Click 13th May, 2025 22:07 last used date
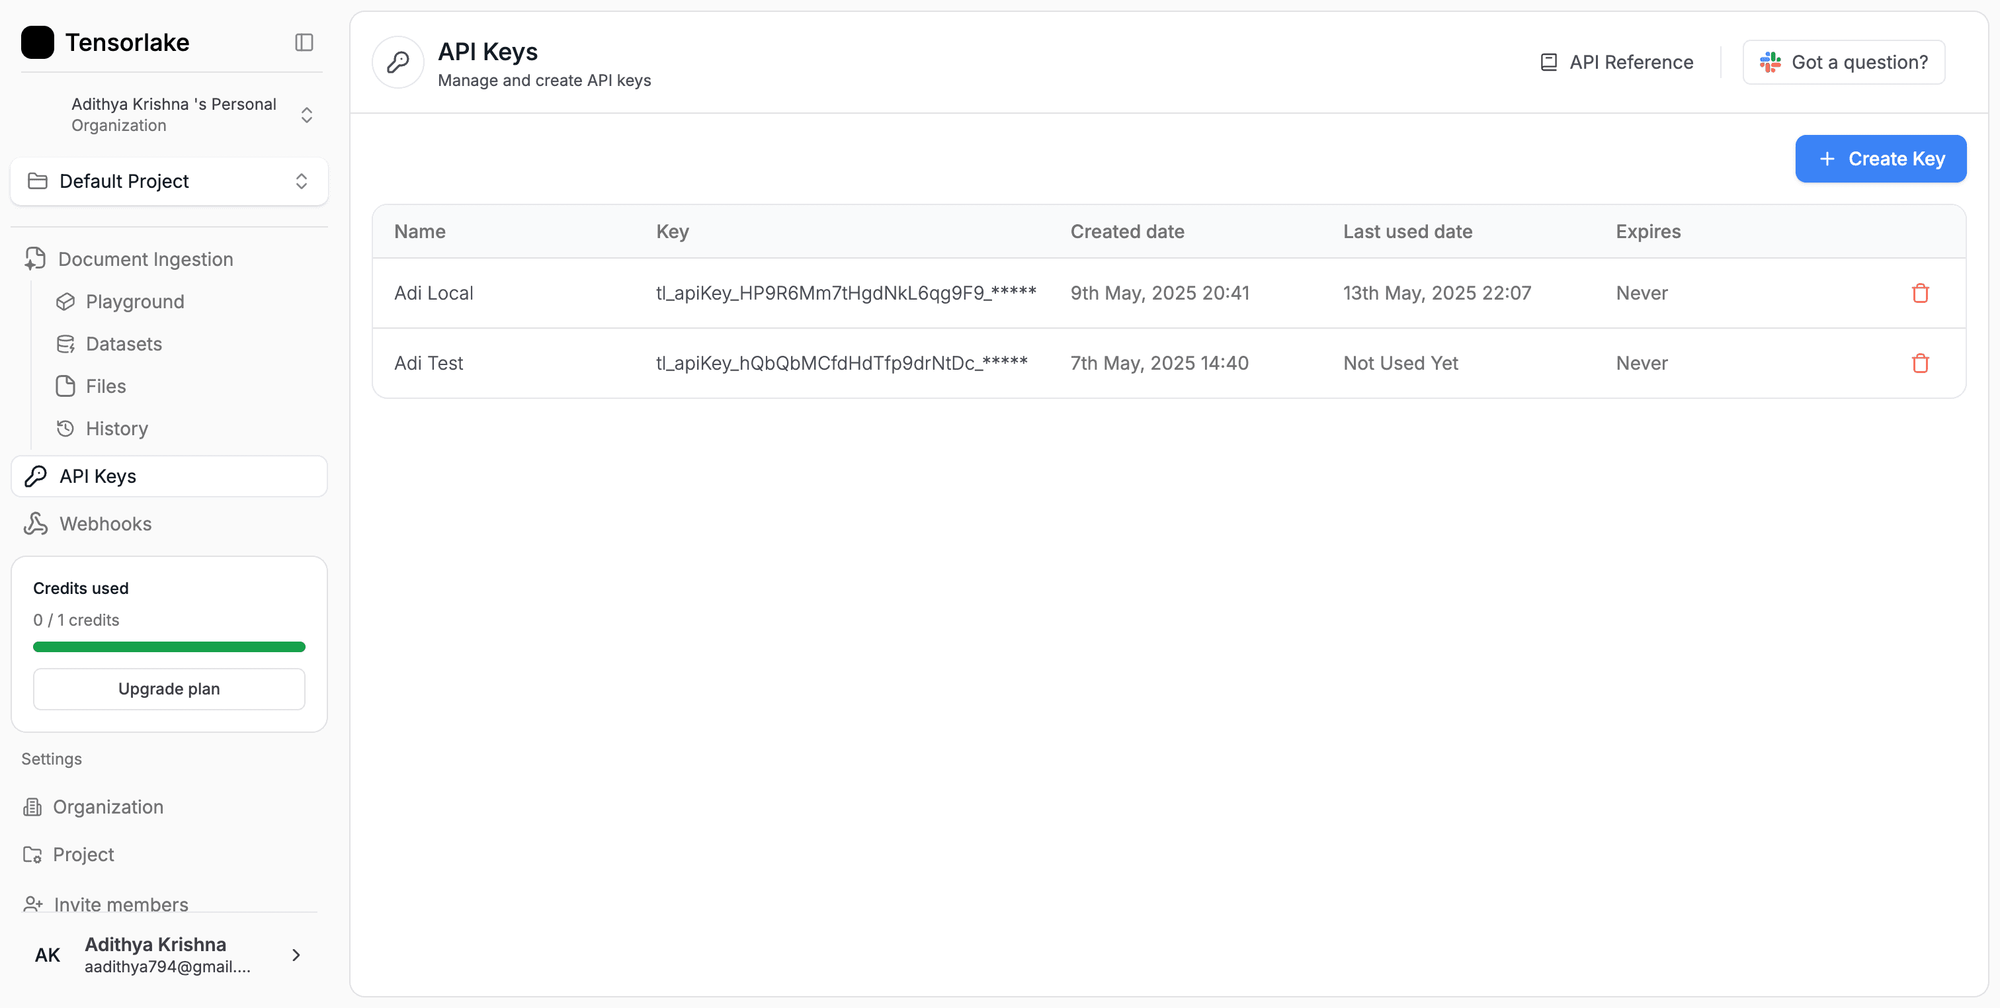2000x1008 pixels. click(1437, 293)
